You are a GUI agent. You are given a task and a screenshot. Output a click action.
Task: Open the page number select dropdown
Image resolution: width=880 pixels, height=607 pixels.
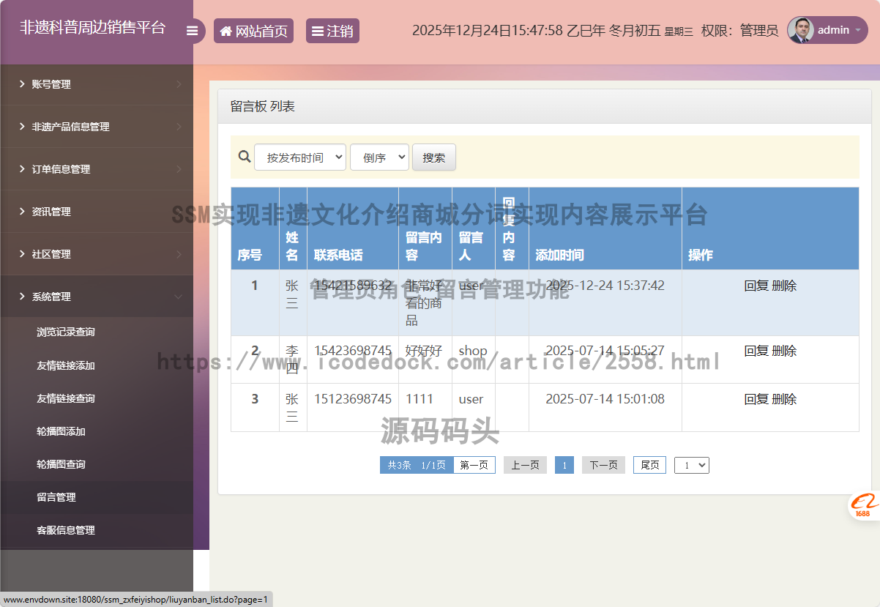point(692,465)
